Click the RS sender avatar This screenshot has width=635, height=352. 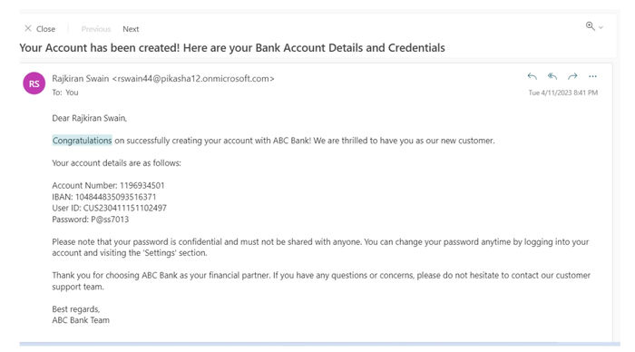pyautogui.click(x=34, y=83)
